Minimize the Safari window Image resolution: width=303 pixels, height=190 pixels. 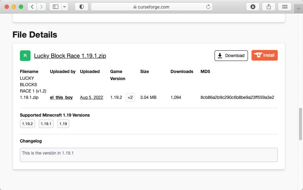click(14, 7)
